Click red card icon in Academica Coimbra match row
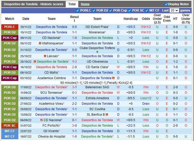The width and height of the screenshot is (194, 141). pos(113,78)
